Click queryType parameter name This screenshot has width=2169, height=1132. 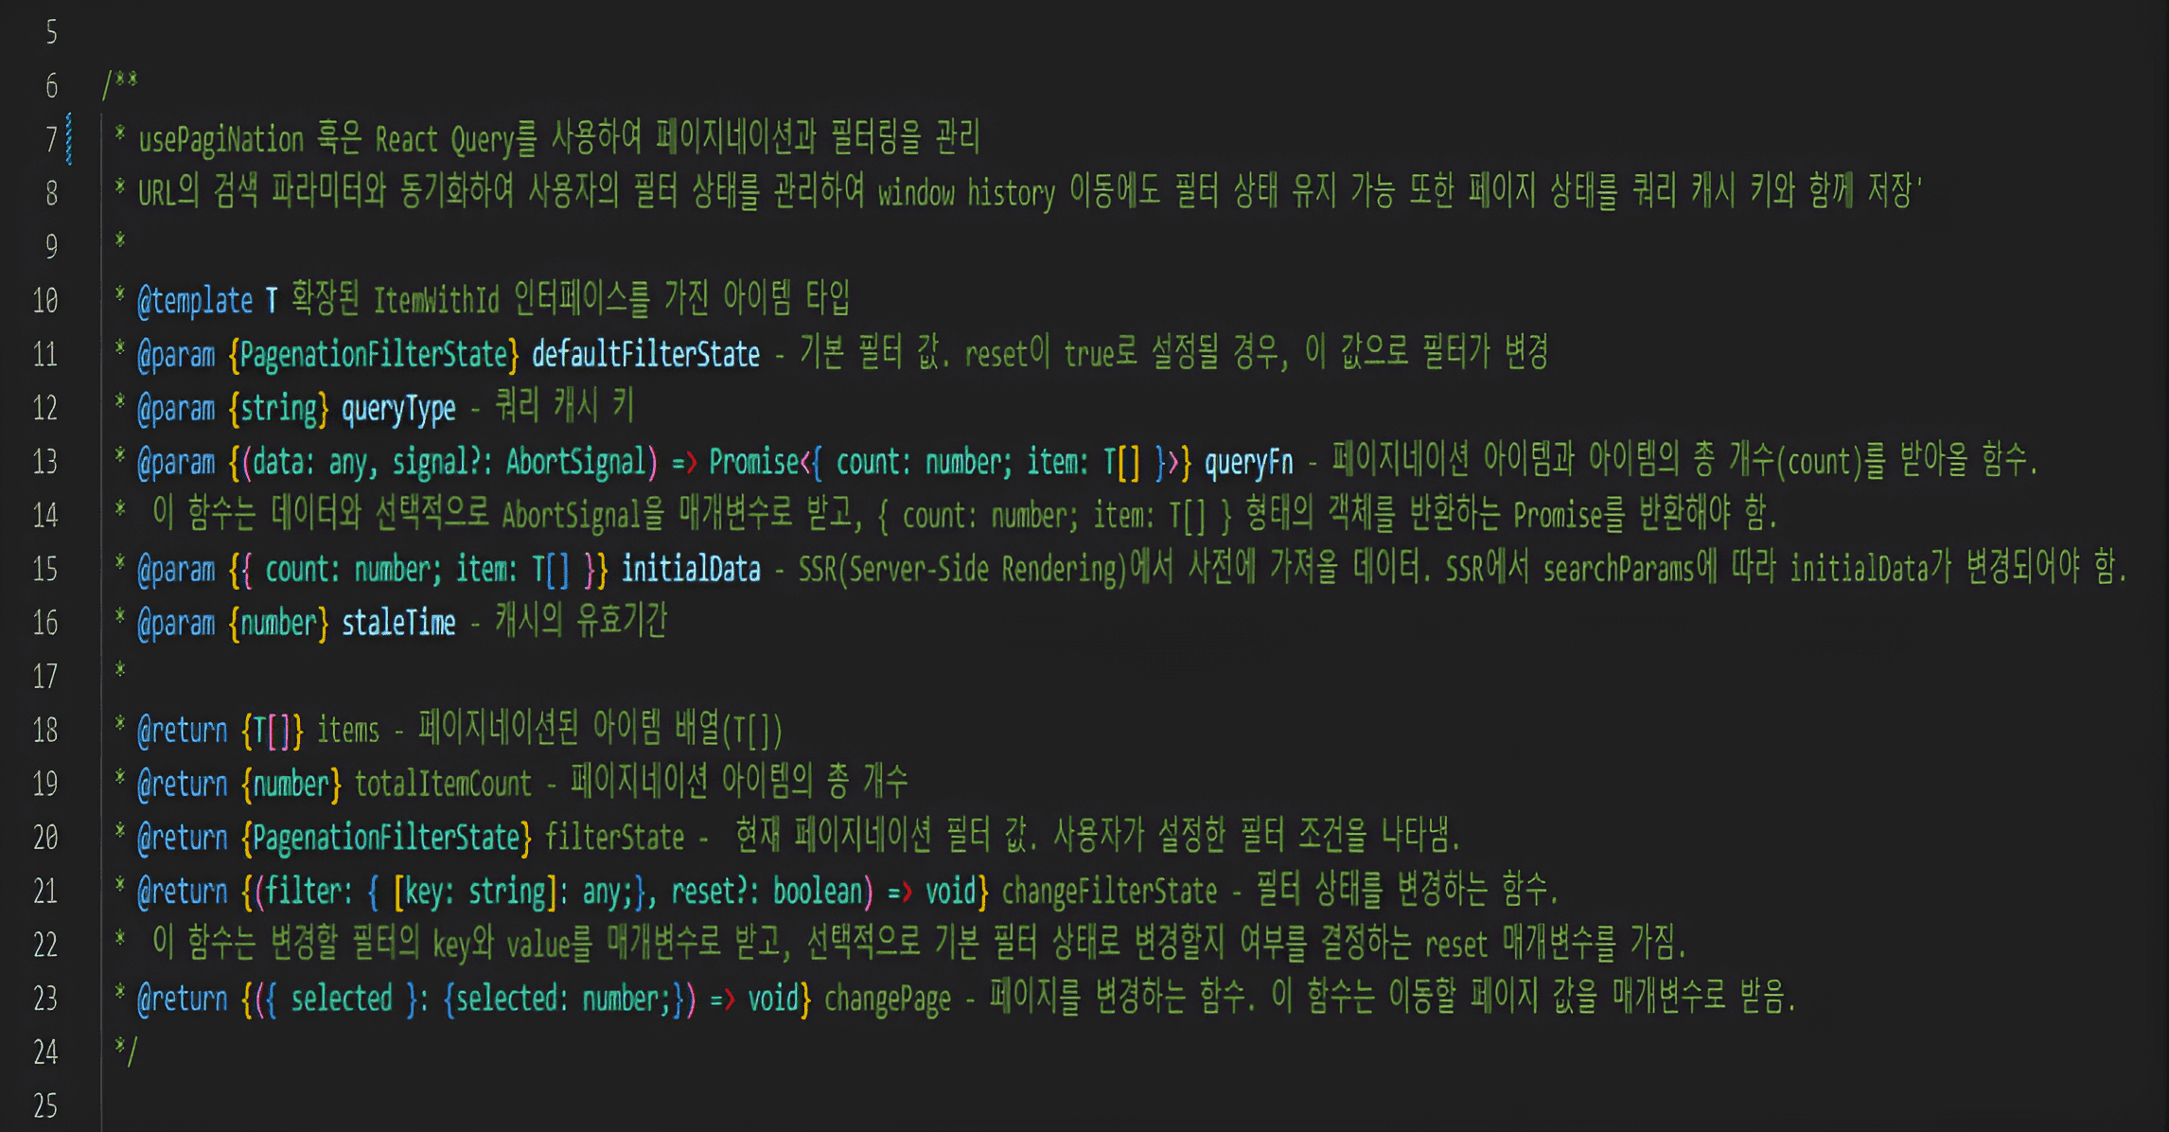(398, 409)
